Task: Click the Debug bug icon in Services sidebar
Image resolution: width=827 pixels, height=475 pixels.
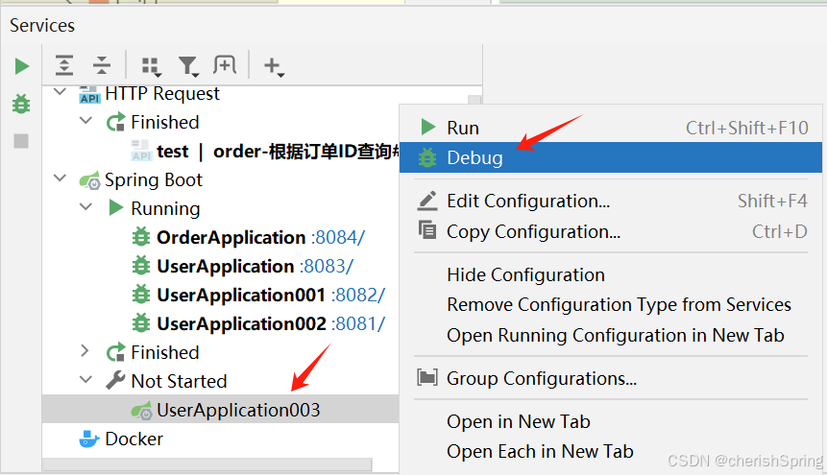Action: pyautogui.click(x=21, y=104)
